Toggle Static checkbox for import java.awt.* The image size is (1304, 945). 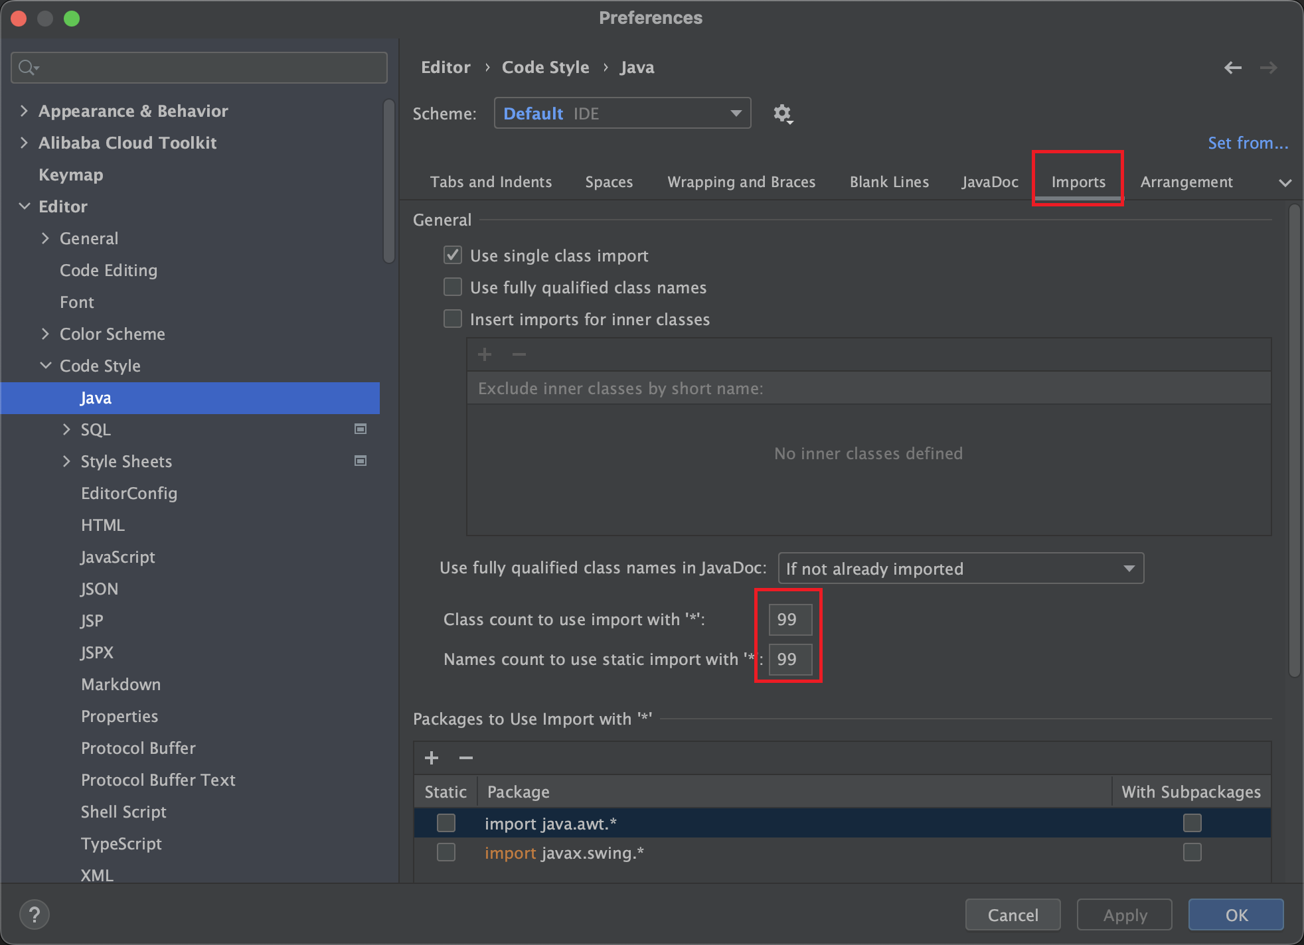tap(446, 824)
